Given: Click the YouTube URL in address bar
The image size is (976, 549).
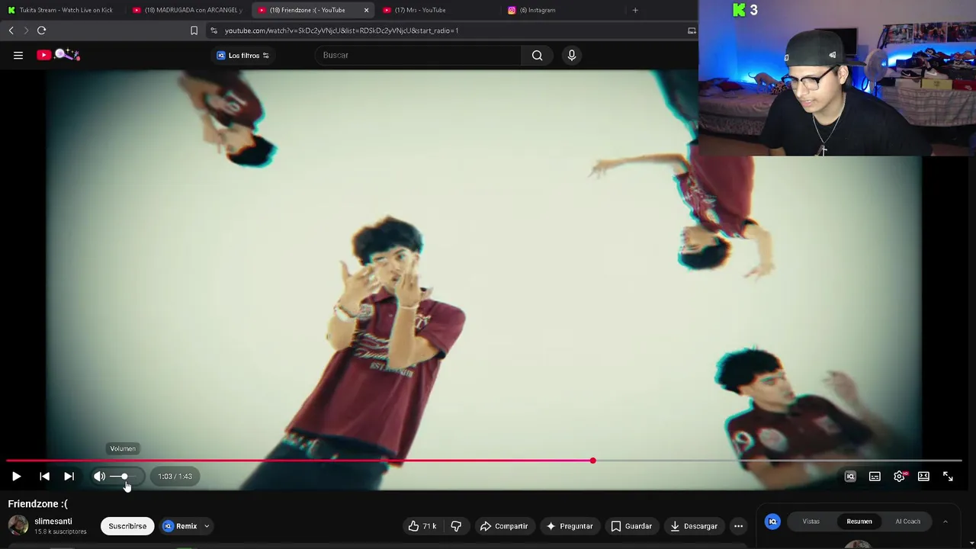Looking at the screenshot, I should (342, 30).
